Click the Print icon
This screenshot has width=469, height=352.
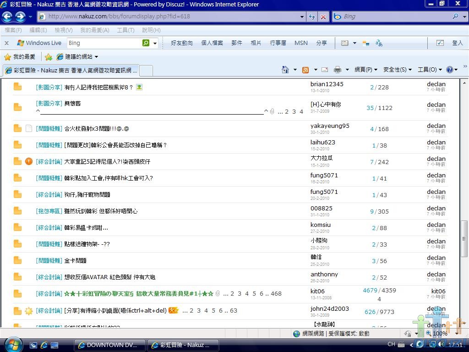[x=338, y=70]
